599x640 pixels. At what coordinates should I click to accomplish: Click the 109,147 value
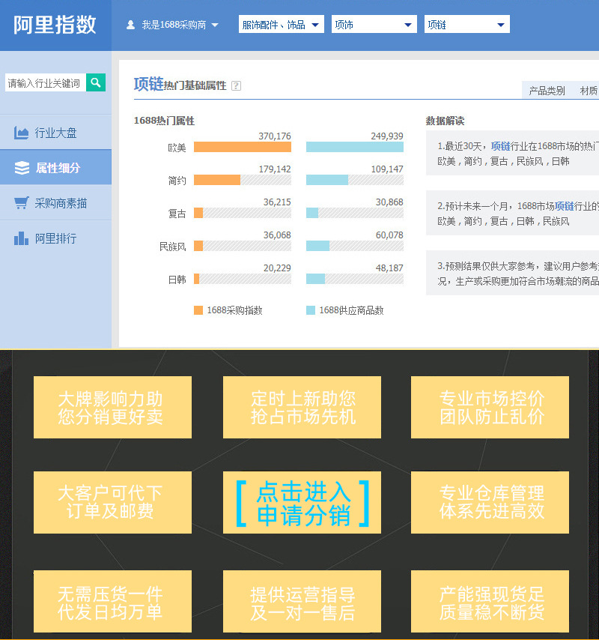coord(387,169)
